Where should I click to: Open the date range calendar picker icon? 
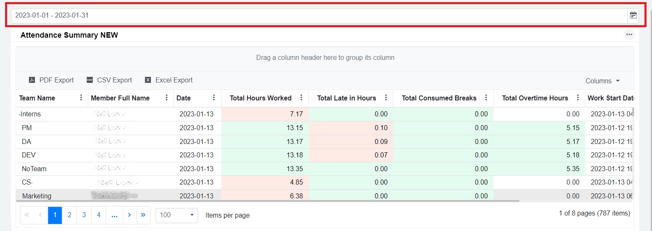pos(633,16)
